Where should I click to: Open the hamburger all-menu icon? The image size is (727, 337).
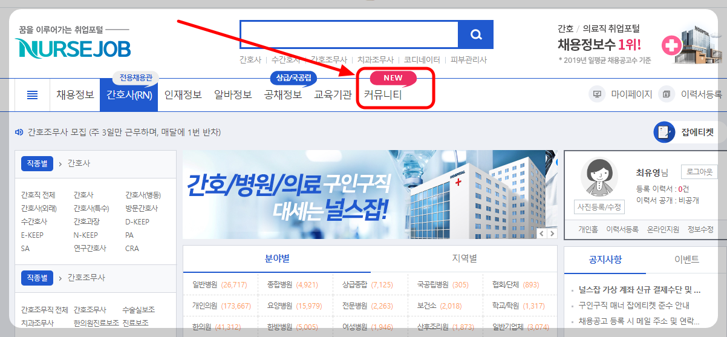(x=33, y=95)
